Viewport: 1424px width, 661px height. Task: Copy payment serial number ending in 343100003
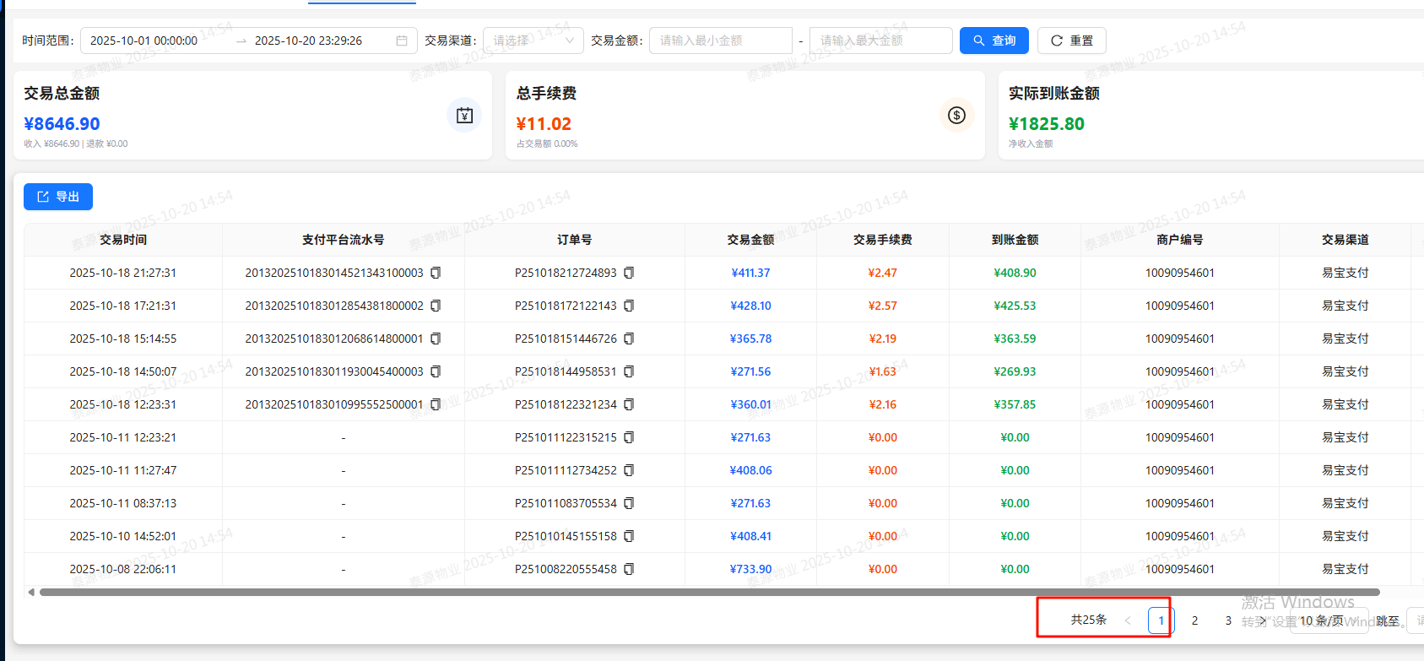pyautogui.click(x=436, y=273)
